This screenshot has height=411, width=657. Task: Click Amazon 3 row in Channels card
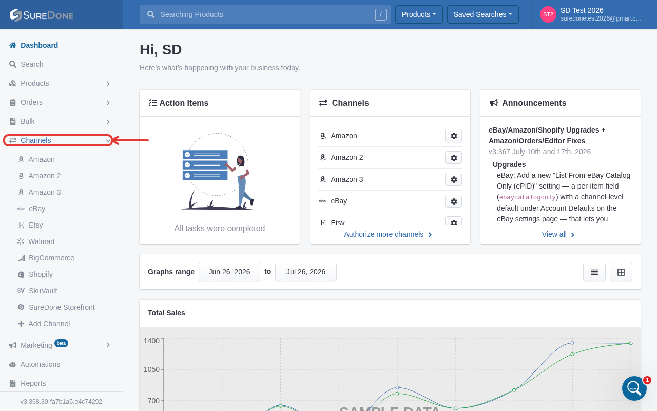390,179
